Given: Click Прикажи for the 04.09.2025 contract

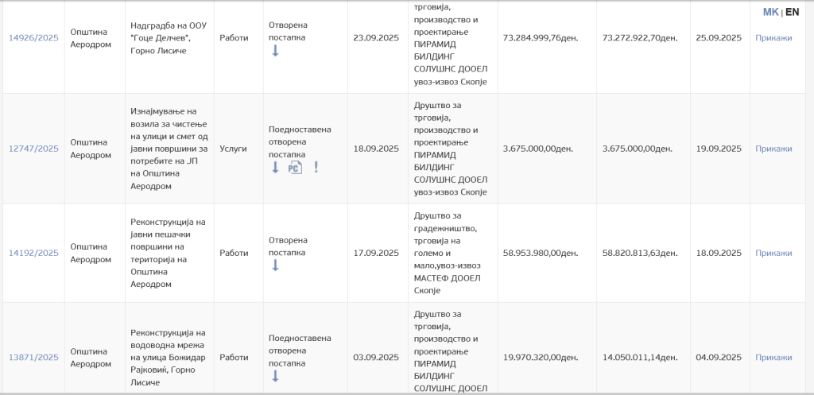Looking at the screenshot, I should 773,358.
